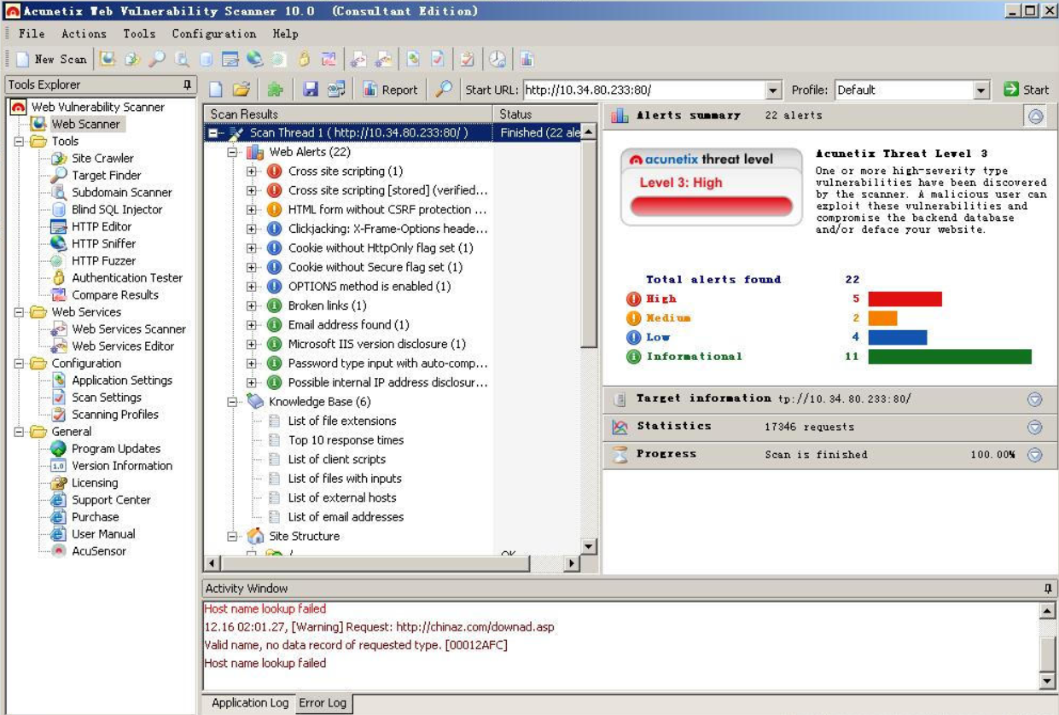
Task: Open the HTTP Editor toolbar icon
Action: coord(230,59)
